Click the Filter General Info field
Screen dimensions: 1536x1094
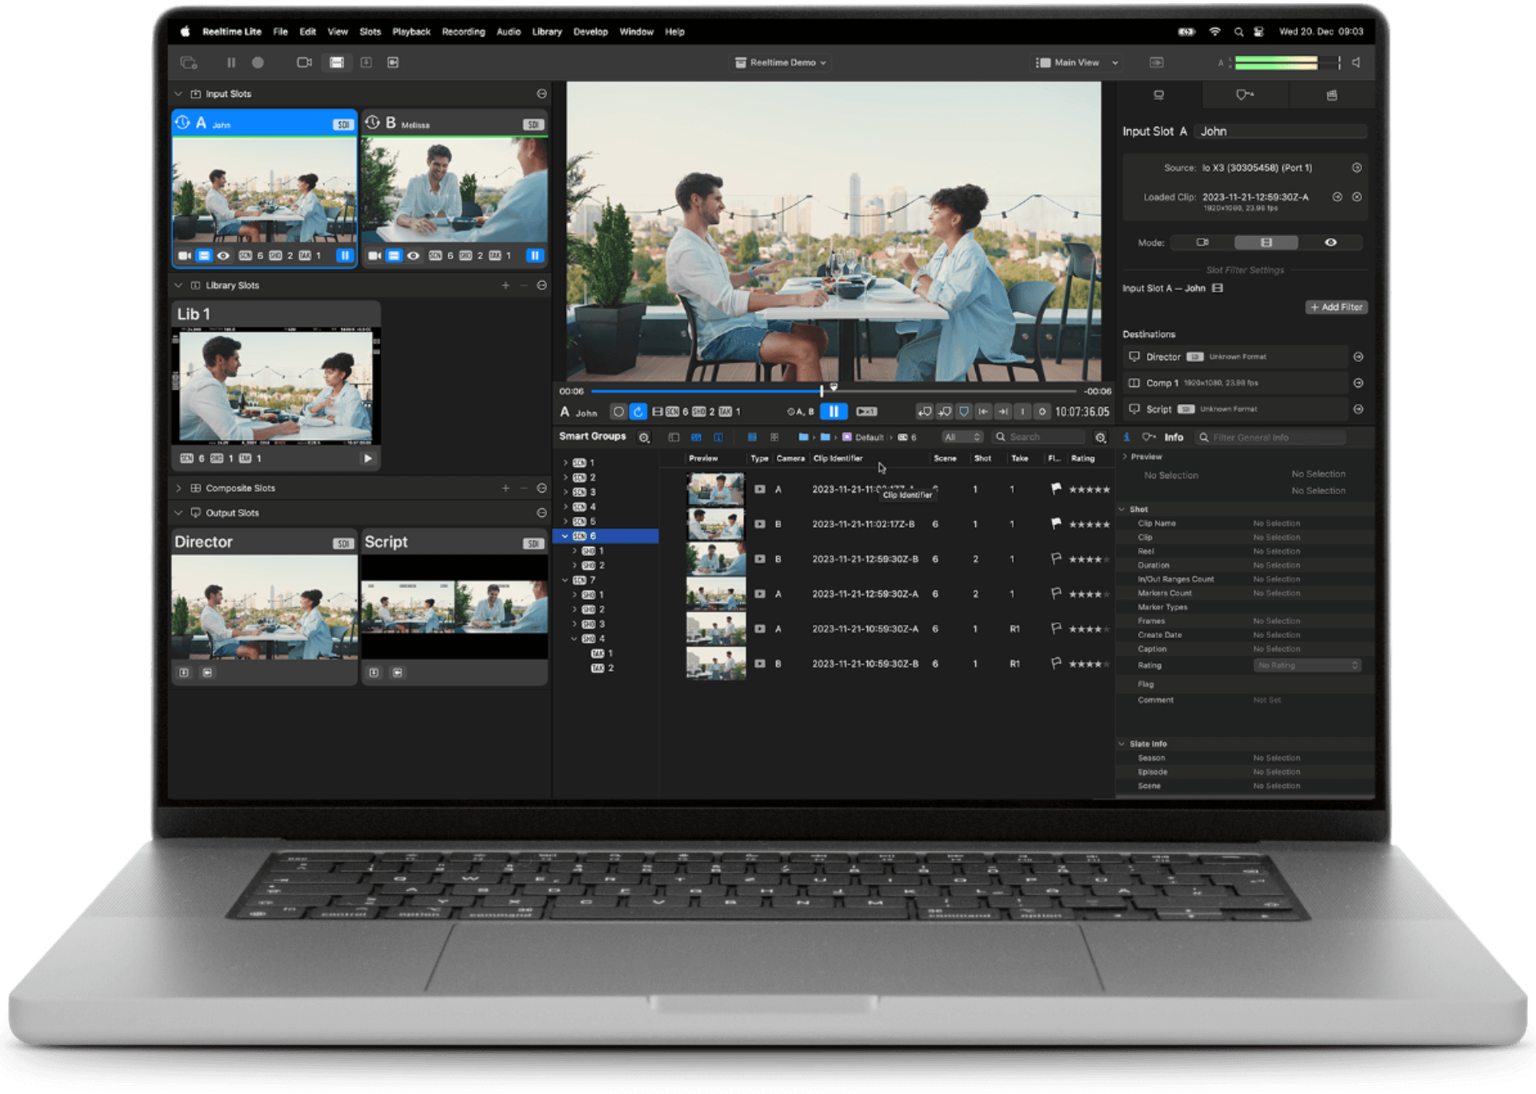click(x=1271, y=437)
